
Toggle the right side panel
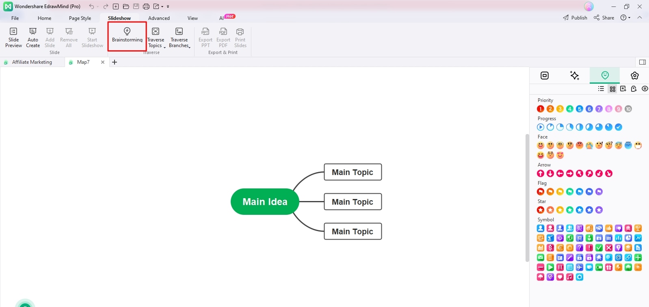coord(643,62)
